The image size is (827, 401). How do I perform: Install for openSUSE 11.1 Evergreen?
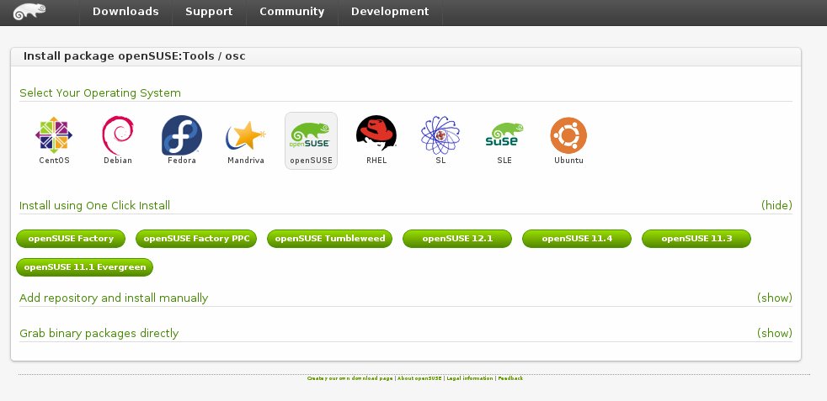point(84,266)
